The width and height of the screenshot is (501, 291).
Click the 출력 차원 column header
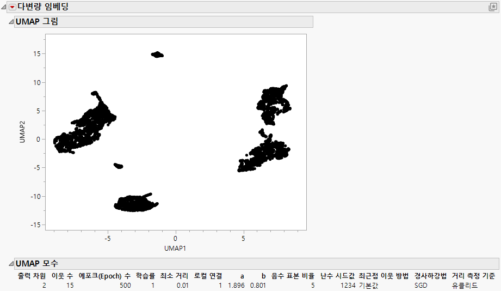[x=32, y=276]
